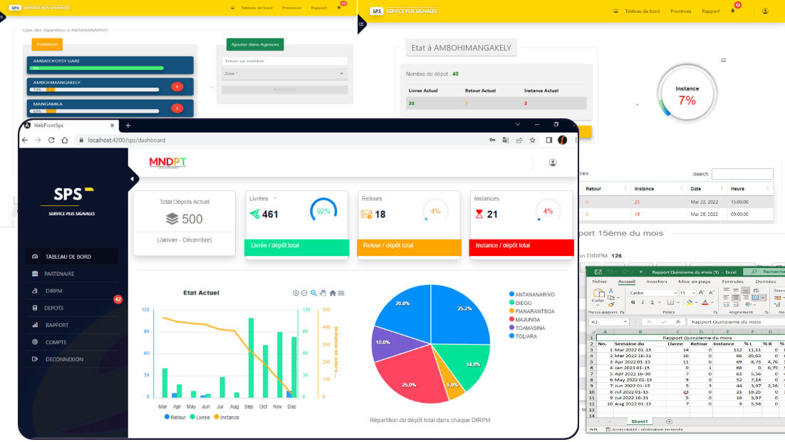This screenshot has width=785, height=442.
Task: Click the green Ajouter dans Agences button
Action: tap(255, 44)
